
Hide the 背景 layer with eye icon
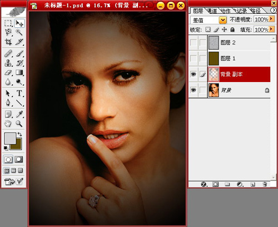[x=193, y=90]
